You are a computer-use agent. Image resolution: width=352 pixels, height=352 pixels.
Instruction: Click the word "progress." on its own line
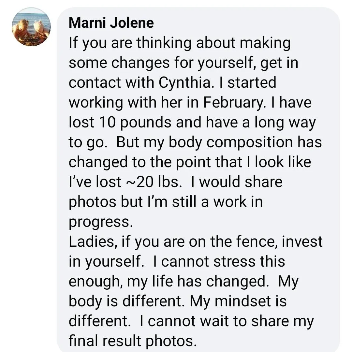101,222
